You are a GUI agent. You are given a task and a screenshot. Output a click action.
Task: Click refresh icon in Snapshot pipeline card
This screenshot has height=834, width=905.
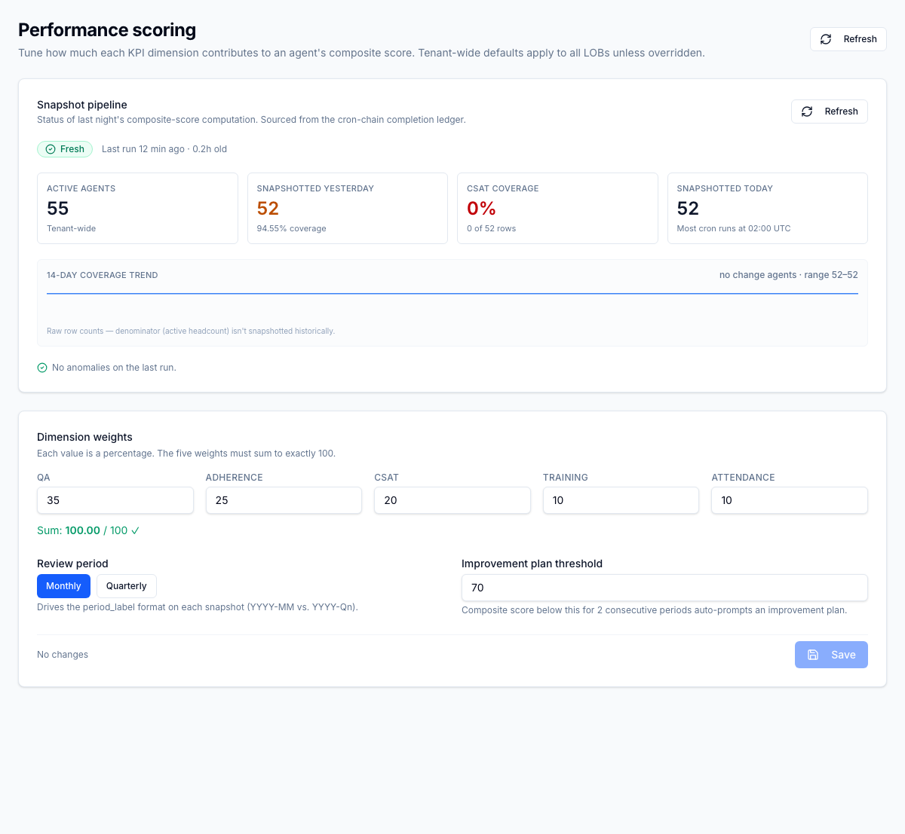807,112
